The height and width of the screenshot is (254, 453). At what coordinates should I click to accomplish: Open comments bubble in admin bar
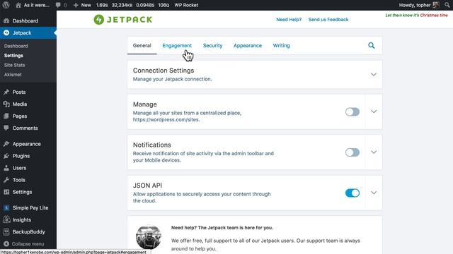point(58,5)
